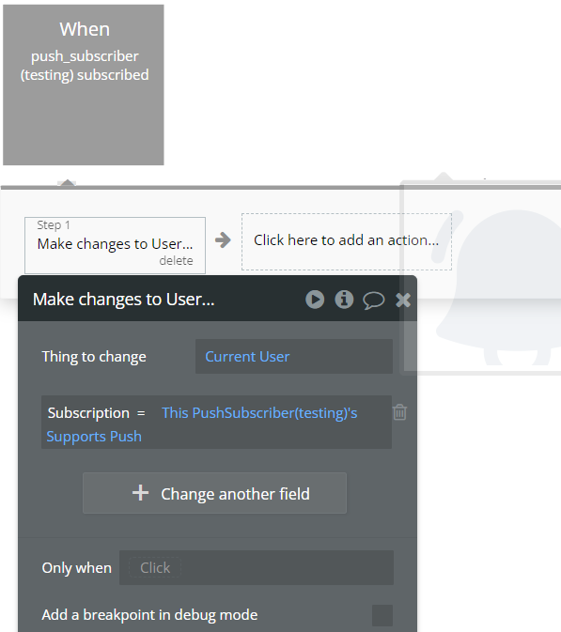Click the delete link in Step 1
This screenshot has width=561, height=632.
pyautogui.click(x=176, y=261)
